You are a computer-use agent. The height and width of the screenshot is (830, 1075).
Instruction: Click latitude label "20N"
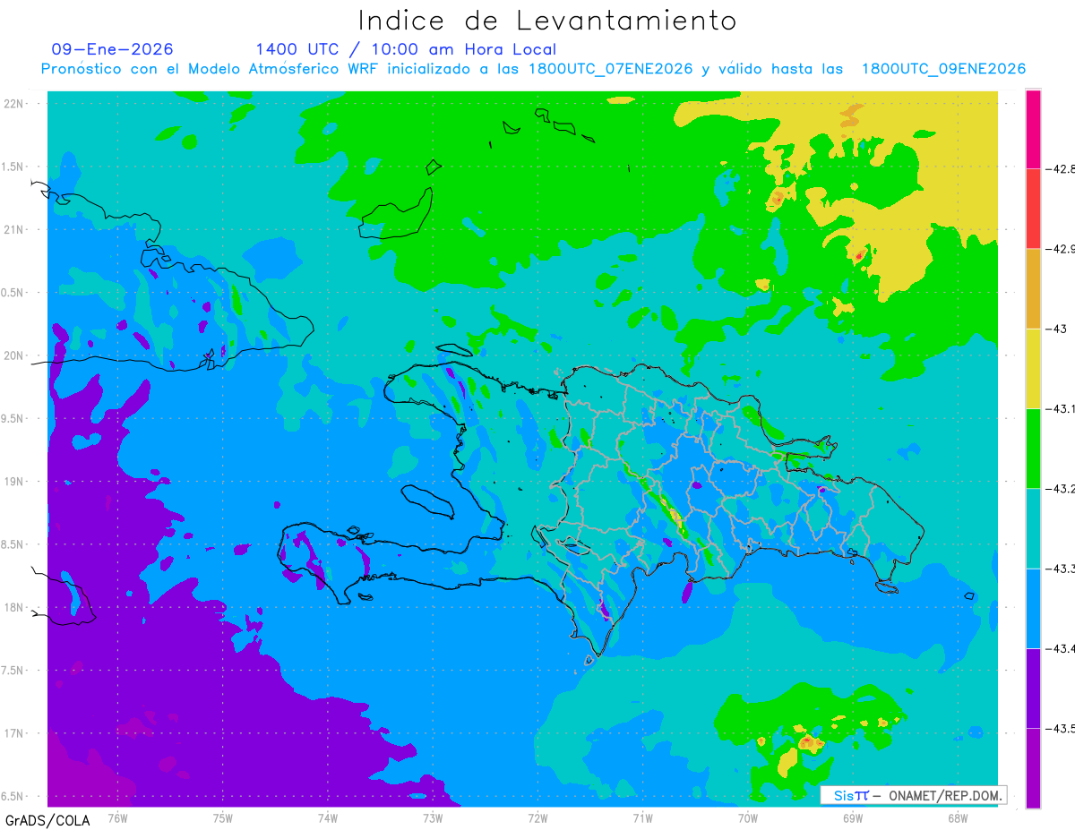14,355
